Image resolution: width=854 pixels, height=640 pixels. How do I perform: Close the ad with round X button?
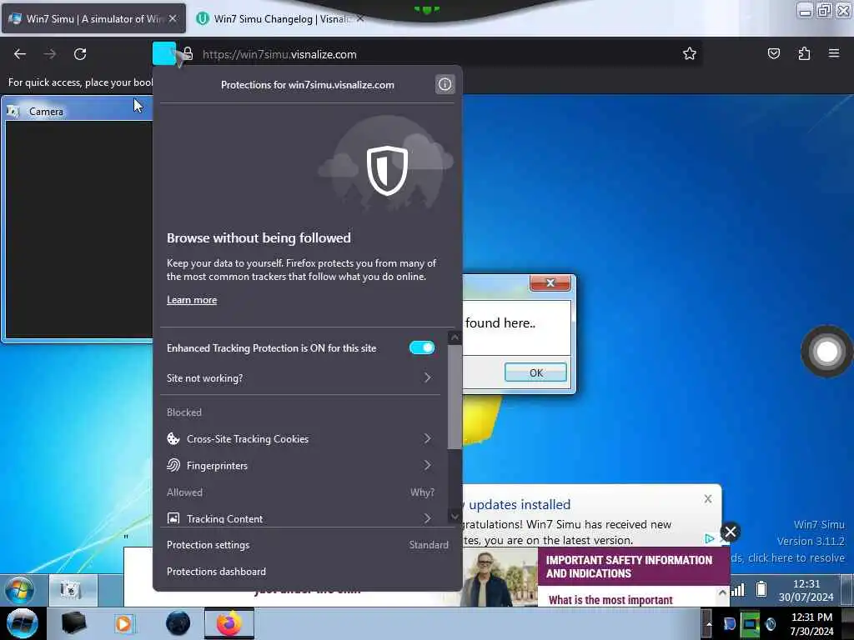(x=731, y=532)
